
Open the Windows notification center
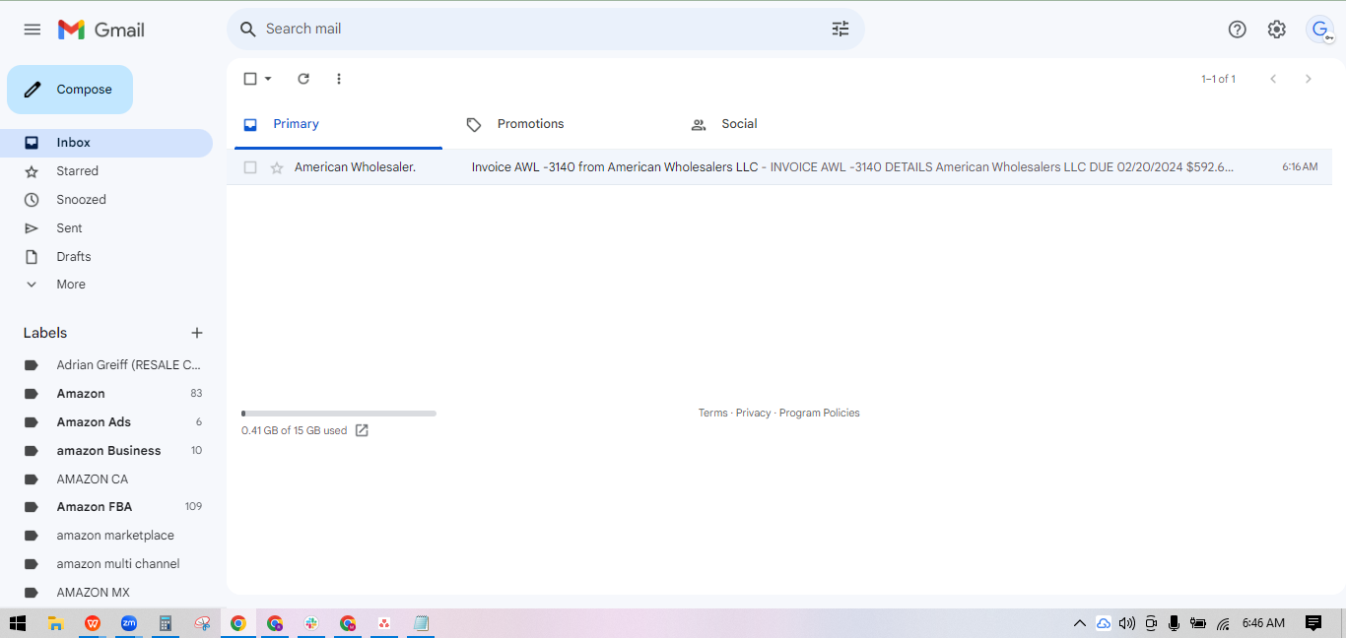tap(1313, 623)
